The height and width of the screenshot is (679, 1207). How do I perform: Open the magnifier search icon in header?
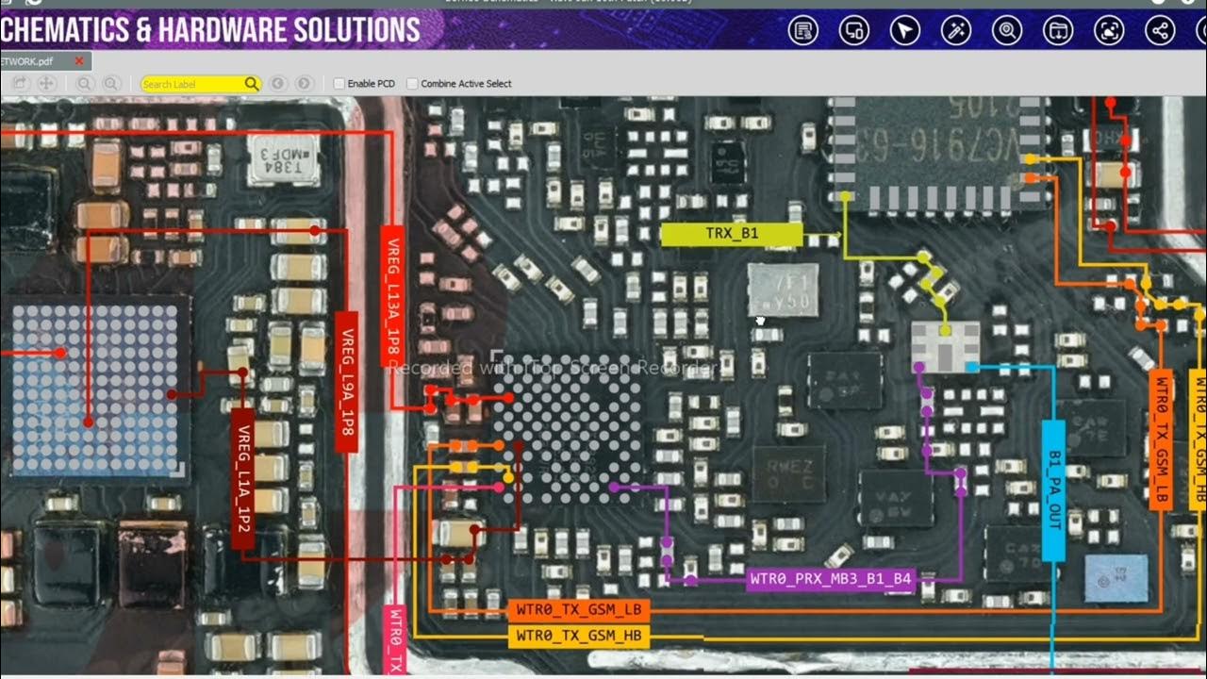[1007, 31]
